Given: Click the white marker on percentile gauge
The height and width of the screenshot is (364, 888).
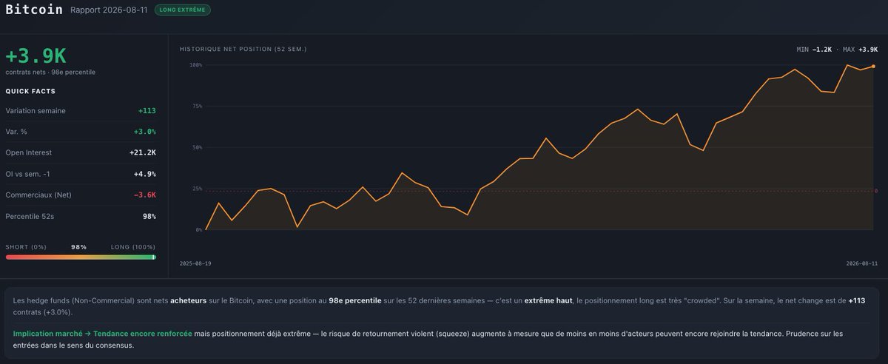Looking at the screenshot, I should pos(153,257).
